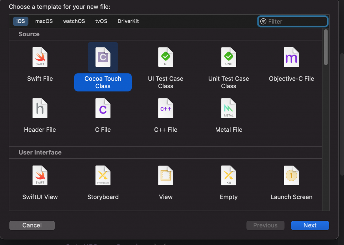Select the Cocoa Touch Class icon
Screen dimensions: 344x245
[103, 57]
